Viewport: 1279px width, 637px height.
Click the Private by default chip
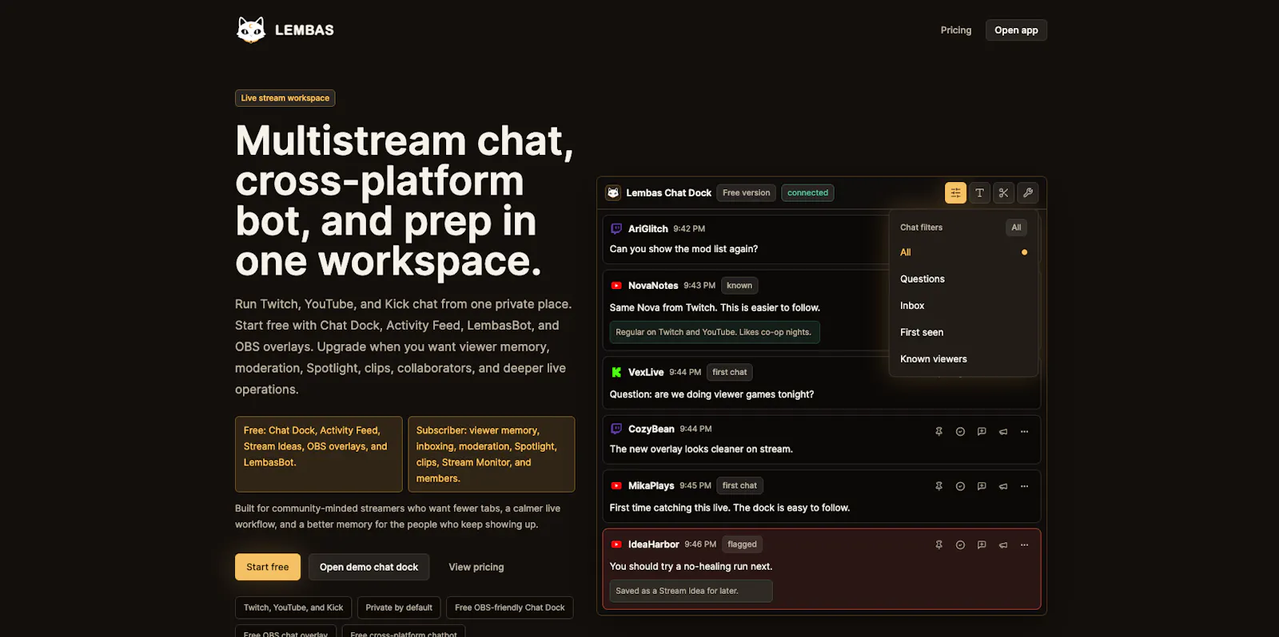(x=399, y=607)
